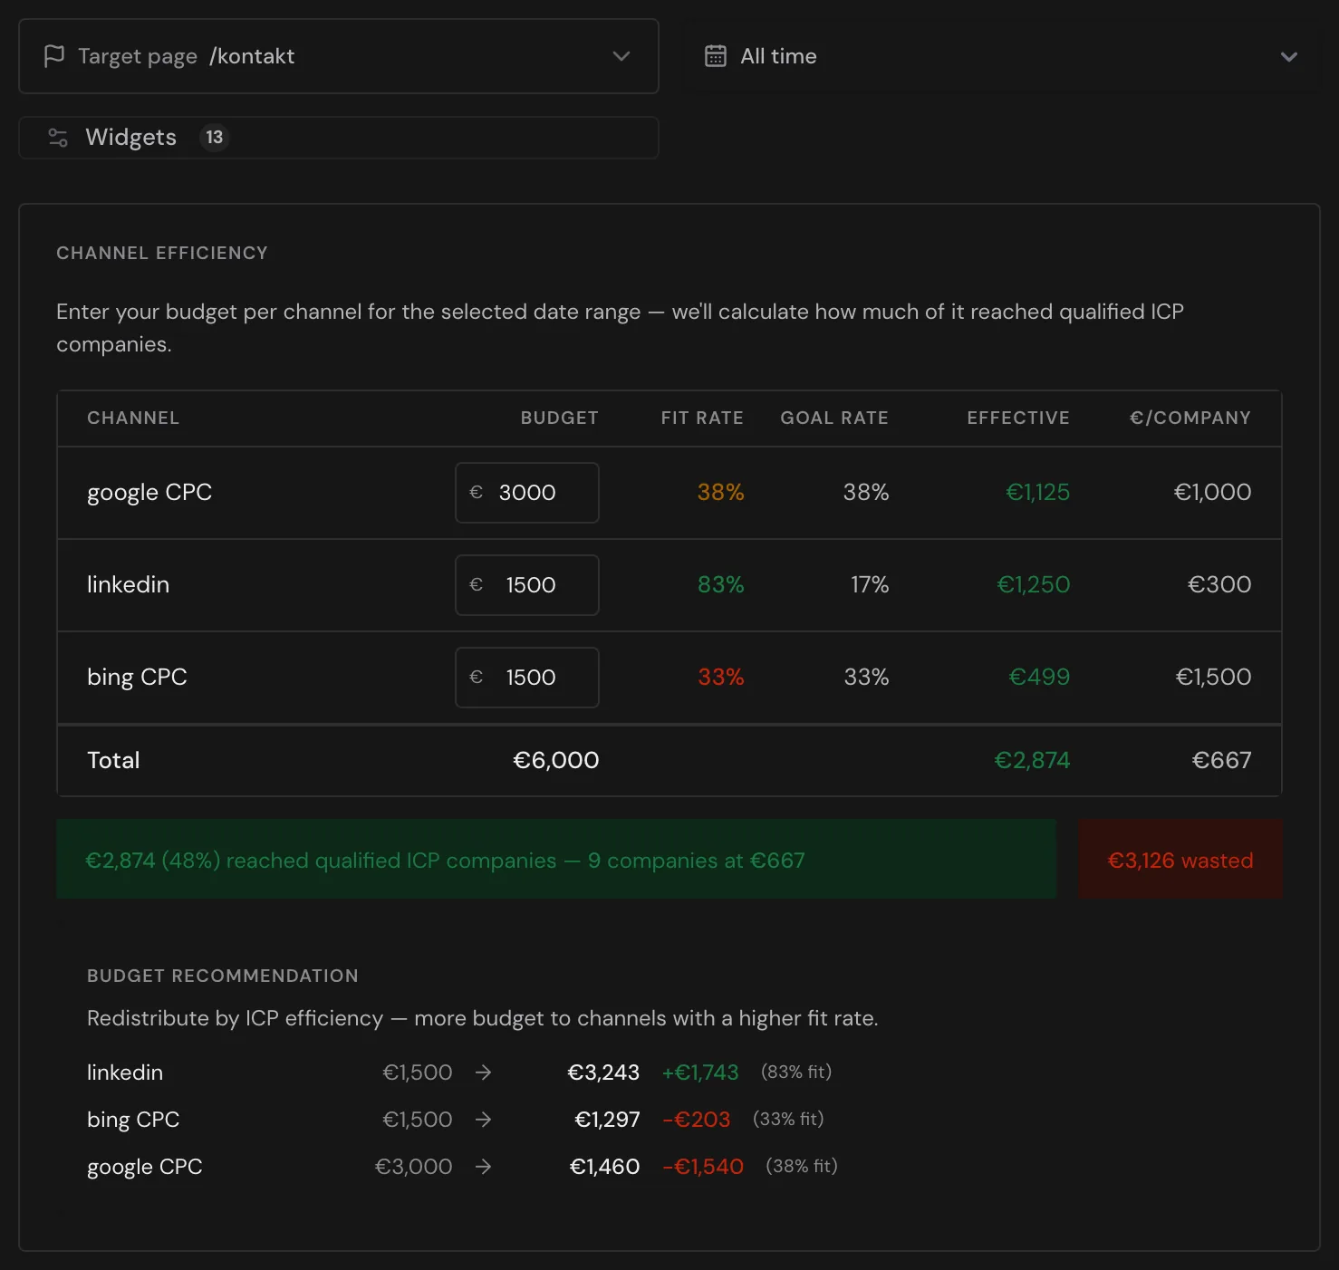Click the calendar icon next to All time
This screenshot has width=1339, height=1270.
(x=716, y=56)
